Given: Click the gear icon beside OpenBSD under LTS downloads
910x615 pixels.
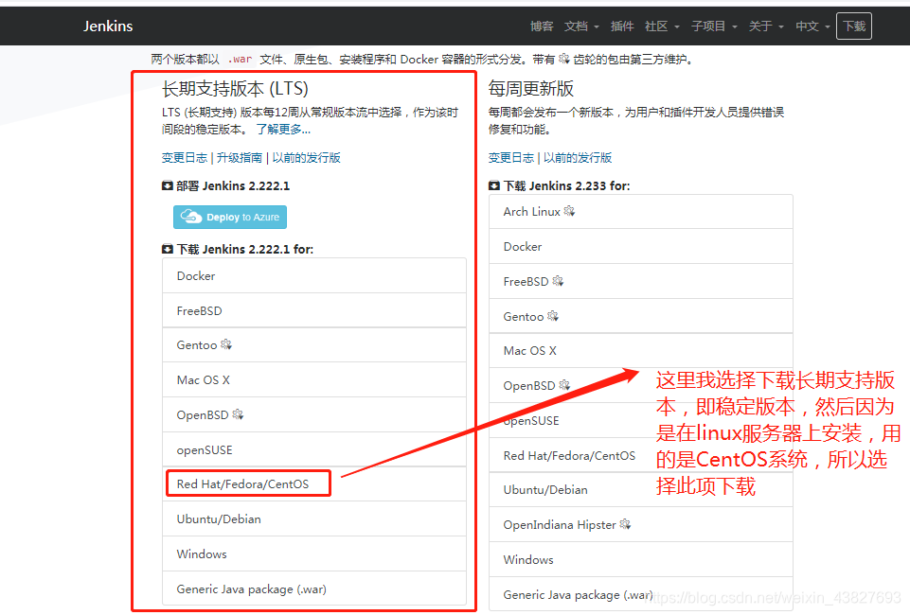Looking at the screenshot, I should tap(237, 414).
